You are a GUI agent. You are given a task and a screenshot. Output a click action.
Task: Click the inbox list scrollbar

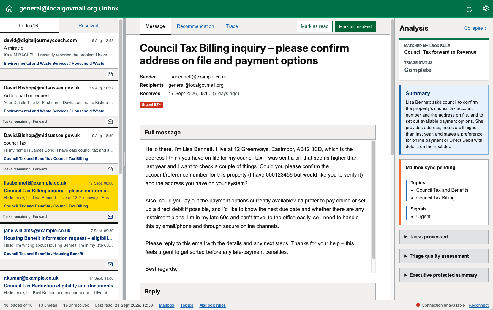120,97
